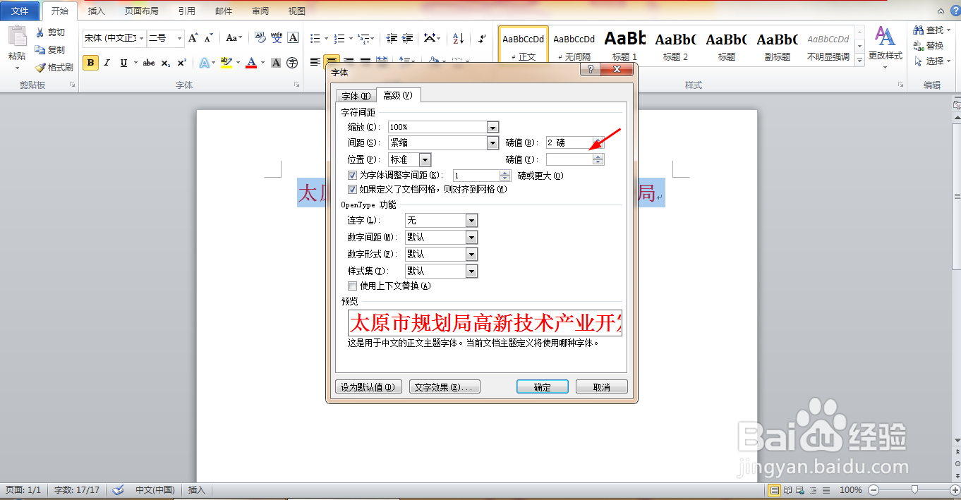Image resolution: width=961 pixels, height=500 pixels.
Task: Click the Shrink Font icon
Action: 208,38
